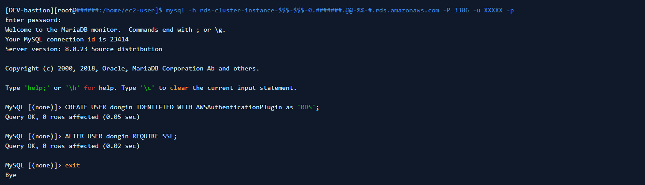645x185 pixels.
Task: Click the Enter password: line
Action: click(33, 20)
